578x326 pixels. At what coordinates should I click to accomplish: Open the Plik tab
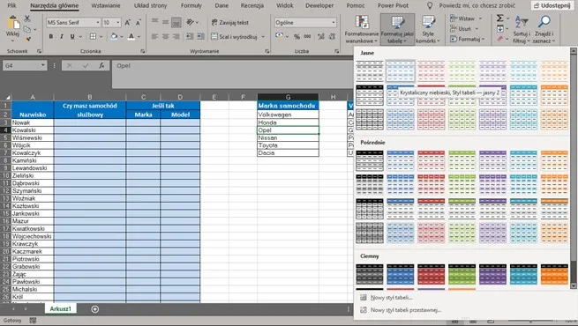coord(11,5)
